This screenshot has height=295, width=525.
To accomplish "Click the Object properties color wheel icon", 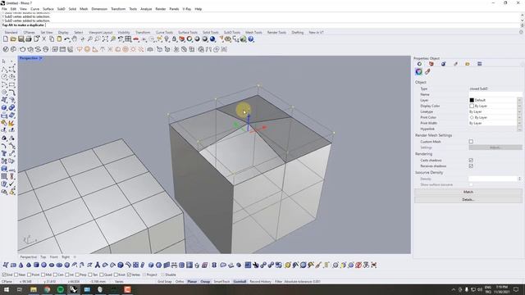I will pyautogui.click(x=419, y=71).
